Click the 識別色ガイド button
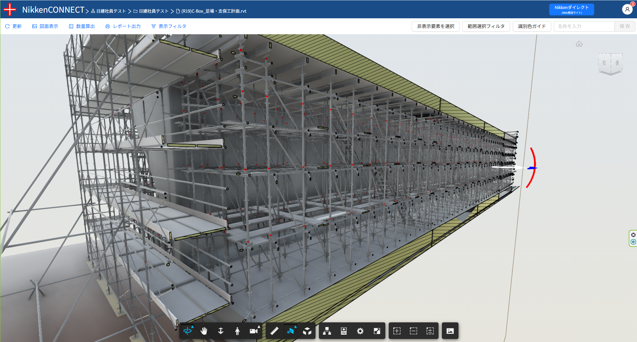Viewport: 637px width, 342px height. point(532,26)
